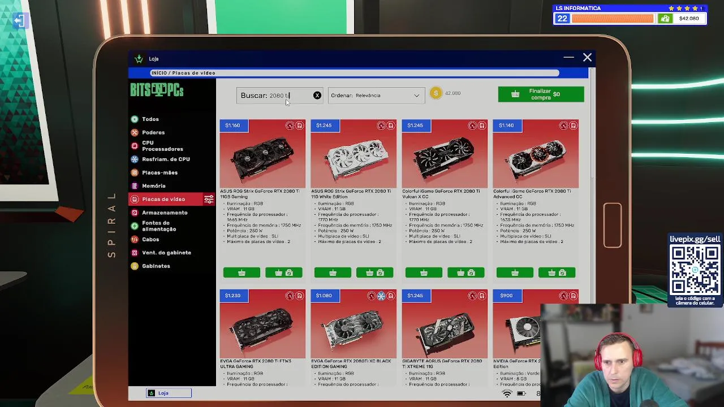Click circular badge on ASUS White Edition card
Viewport: 724px width, 407px height.
(x=381, y=125)
